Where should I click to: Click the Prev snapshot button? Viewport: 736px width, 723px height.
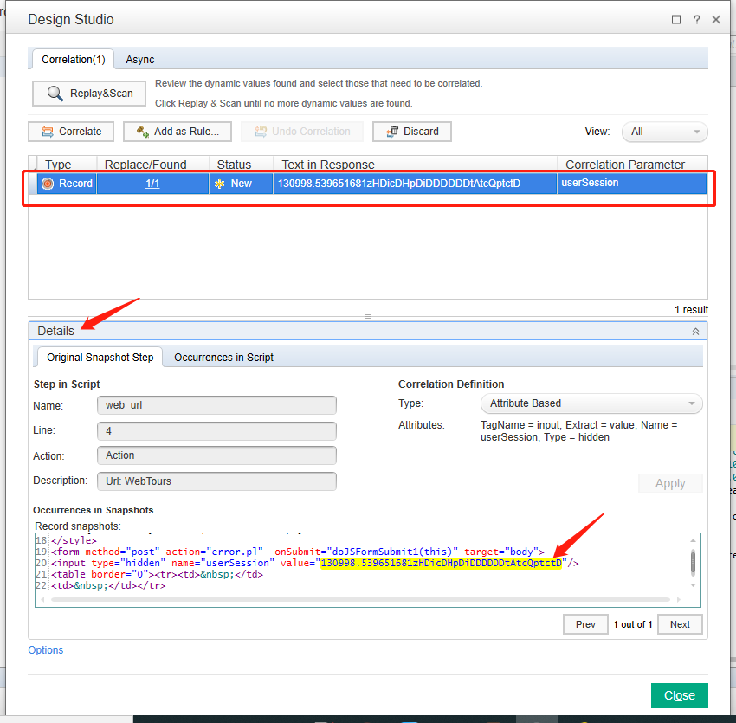(x=585, y=624)
